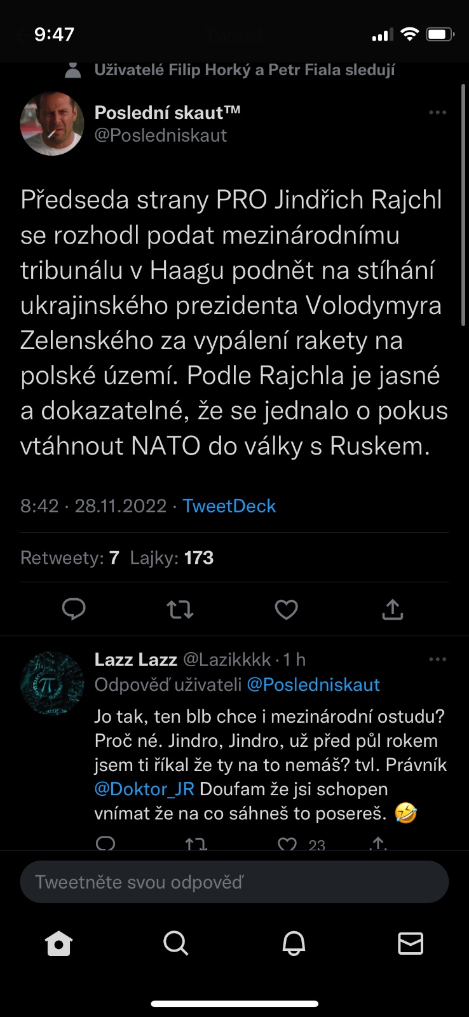The height and width of the screenshot is (1017, 469).
Task: Retweet the Lazz Lazz reply
Action: (x=196, y=843)
